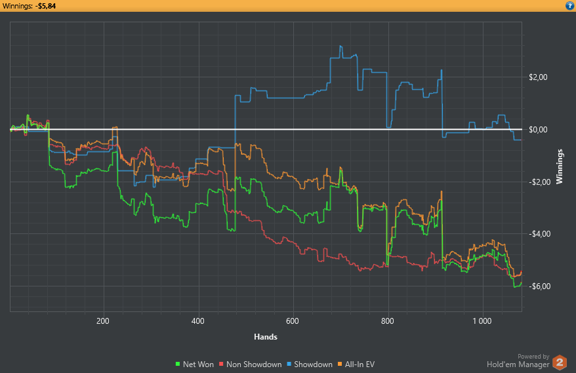
Task: Click the $2,00 y-axis label
Action: 538,77
